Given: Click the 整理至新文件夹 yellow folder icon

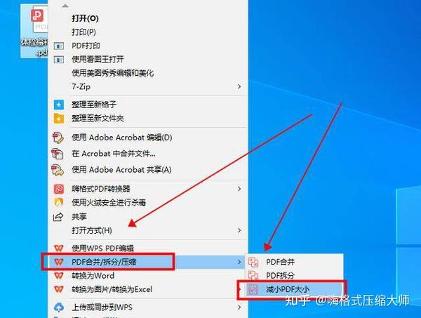Looking at the screenshot, I should [x=59, y=118].
